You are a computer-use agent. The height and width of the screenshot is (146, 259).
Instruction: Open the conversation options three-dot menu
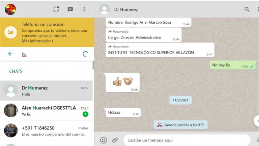[x=257, y=9]
